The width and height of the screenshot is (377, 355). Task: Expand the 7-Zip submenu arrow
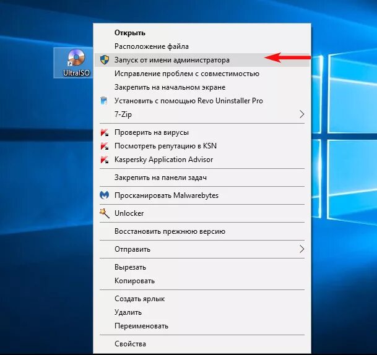(x=301, y=114)
